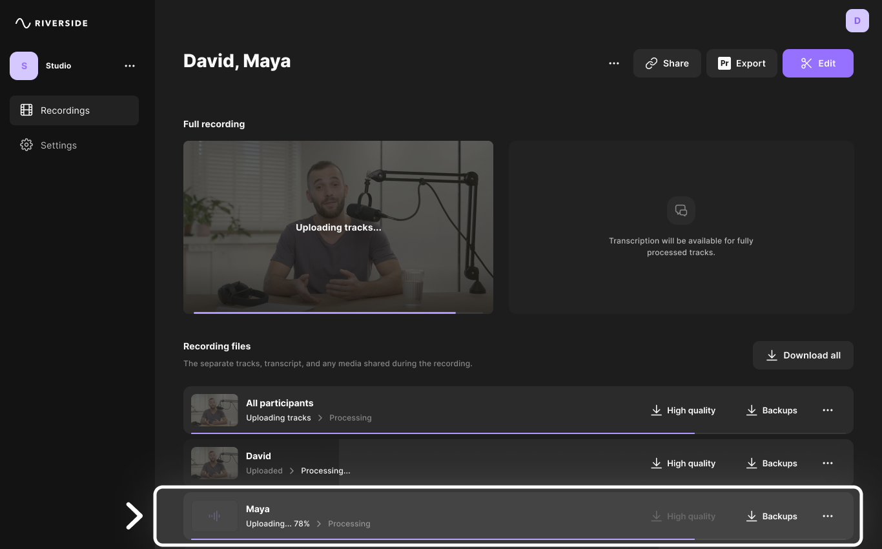Open All participants row more options
Screen dimensions: 882x549
pyautogui.click(x=827, y=410)
